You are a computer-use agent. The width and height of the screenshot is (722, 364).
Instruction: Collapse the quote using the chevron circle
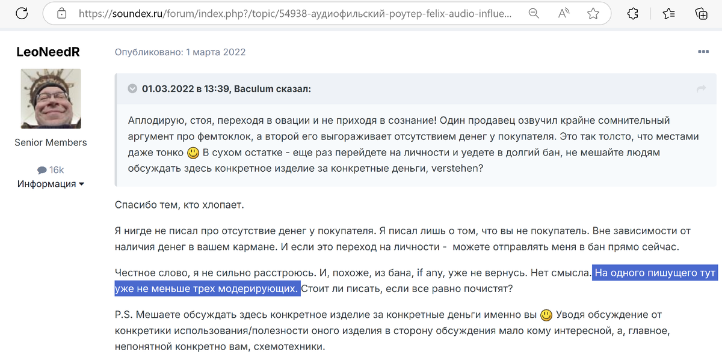point(132,88)
